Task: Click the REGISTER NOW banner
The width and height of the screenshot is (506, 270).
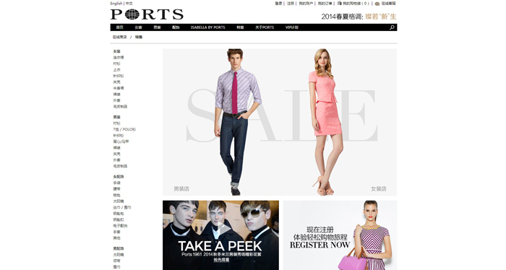Action: [340, 235]
